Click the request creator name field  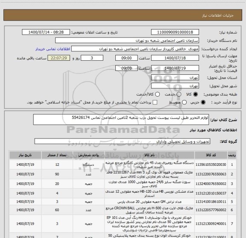(x=135, y=49)
